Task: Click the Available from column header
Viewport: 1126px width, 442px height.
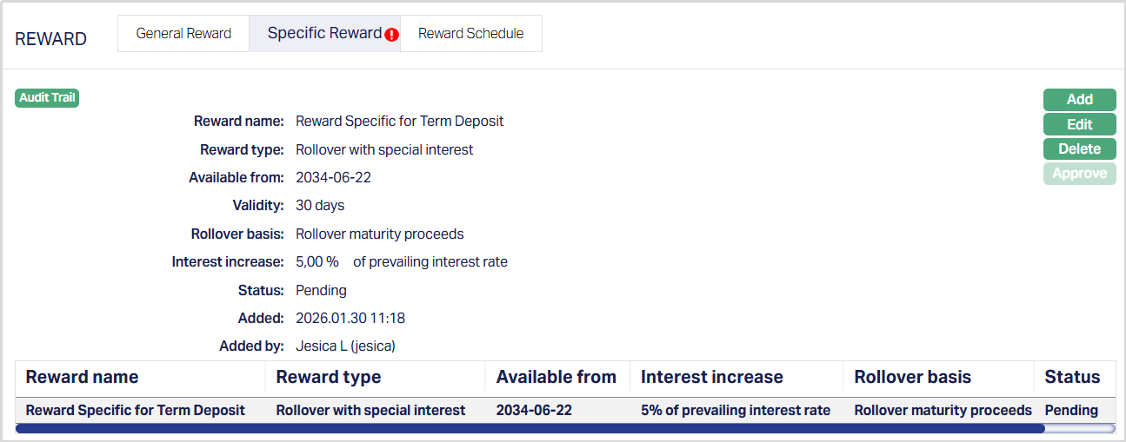Action: [x=556, y=377]
